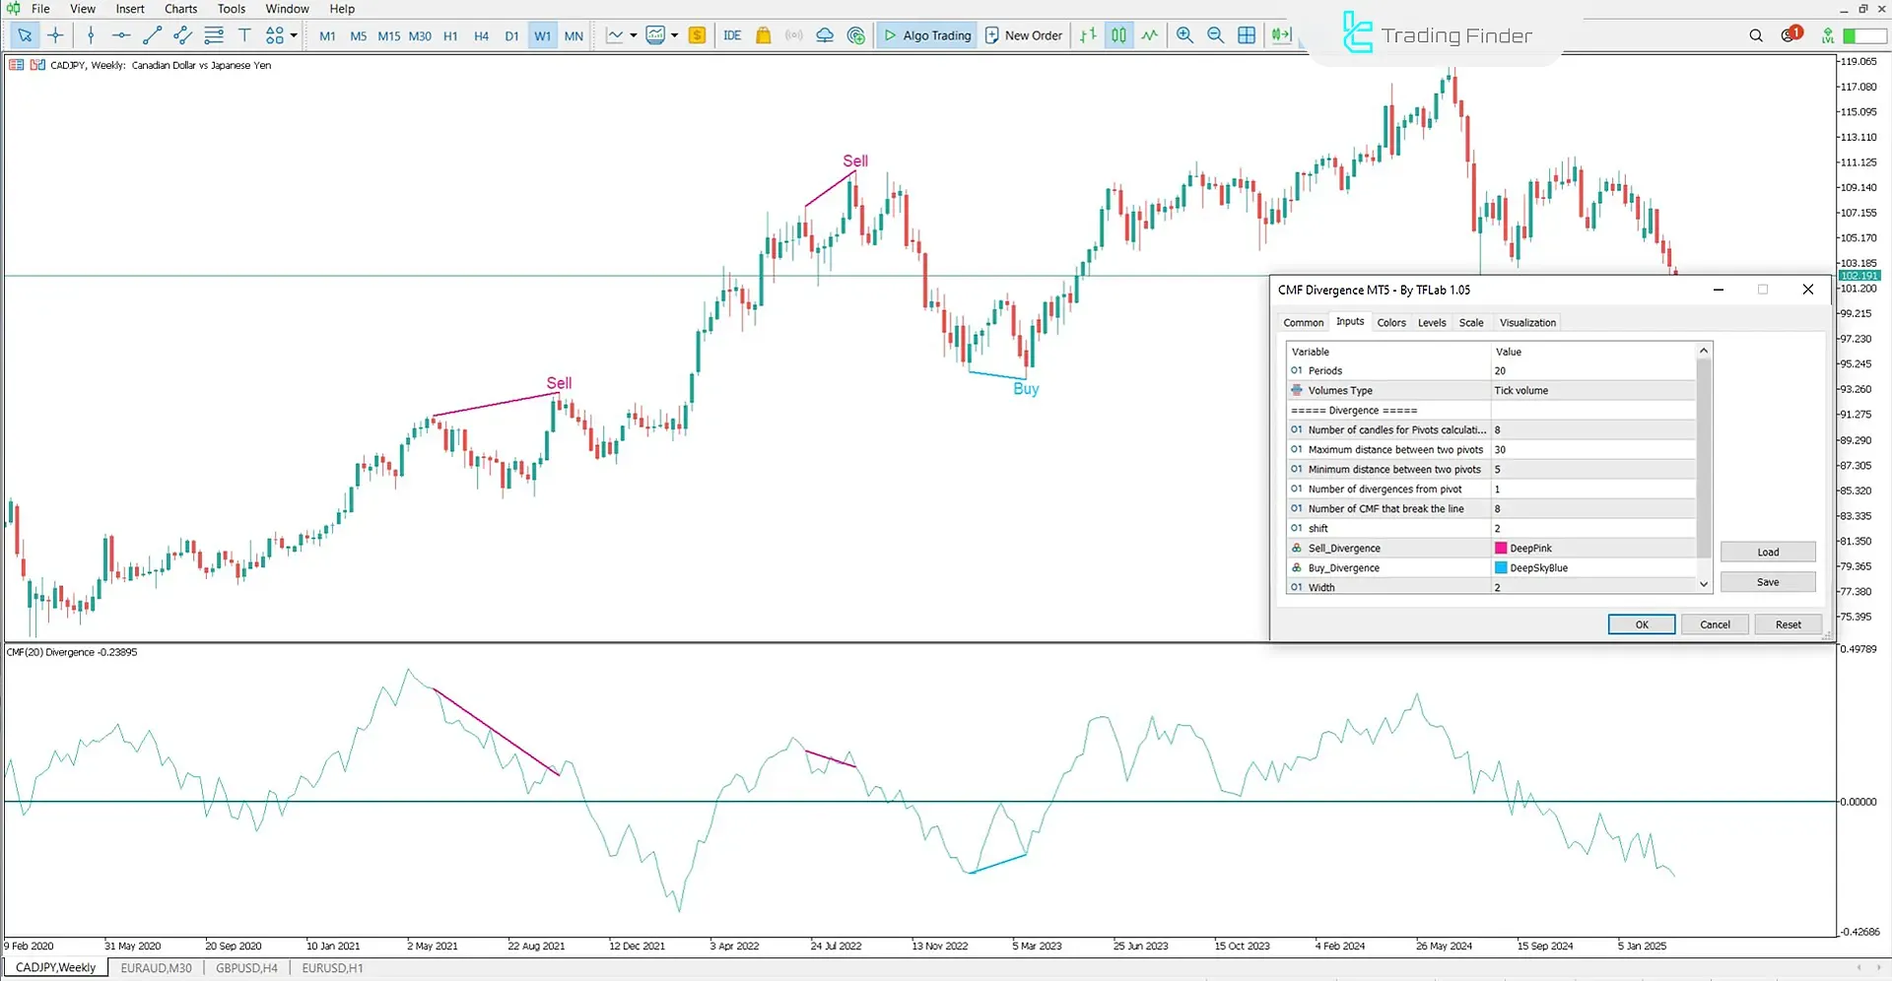Switch chart to candlestick view
1892x981 pixels.
pos(1118,35)
